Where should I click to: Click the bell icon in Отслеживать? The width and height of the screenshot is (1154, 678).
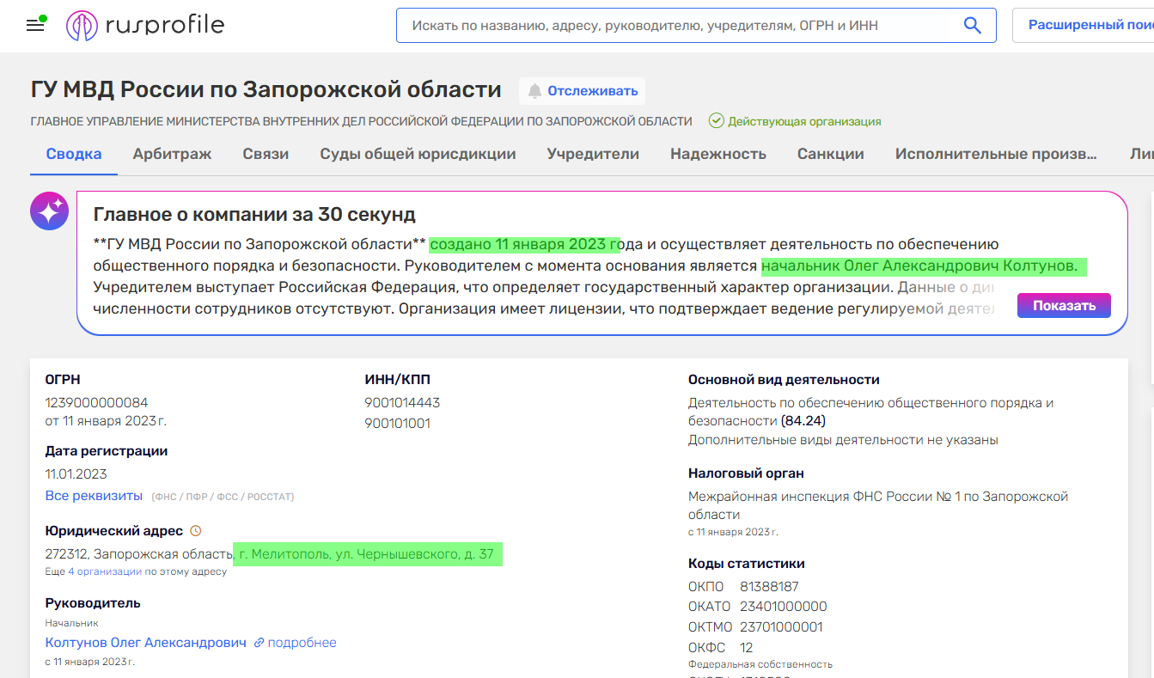(534, 91)
